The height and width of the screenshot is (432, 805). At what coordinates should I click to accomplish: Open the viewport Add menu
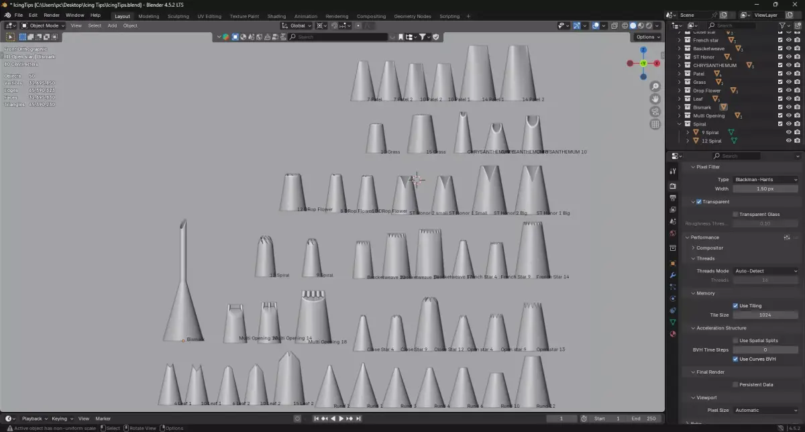point(112,25)
